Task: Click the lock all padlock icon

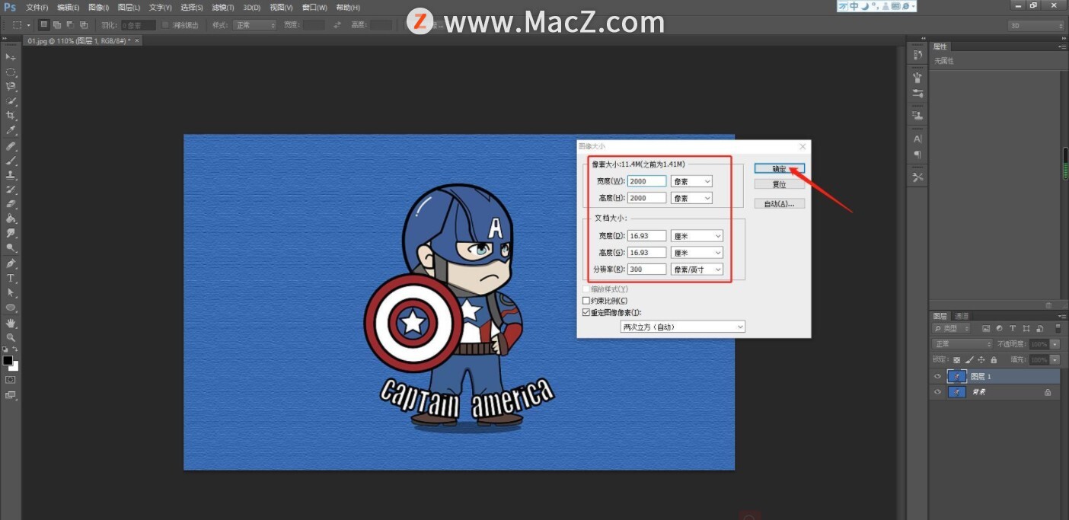Action: click(993, 359)
